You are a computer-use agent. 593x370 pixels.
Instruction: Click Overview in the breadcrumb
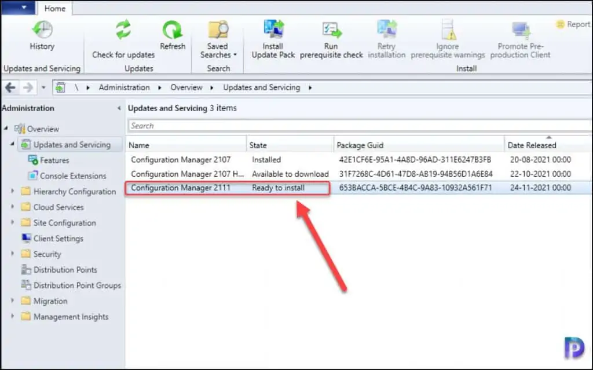186,87
